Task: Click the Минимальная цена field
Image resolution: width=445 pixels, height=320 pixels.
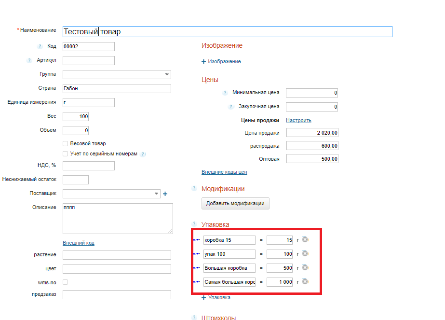Action: click(312, 93)
